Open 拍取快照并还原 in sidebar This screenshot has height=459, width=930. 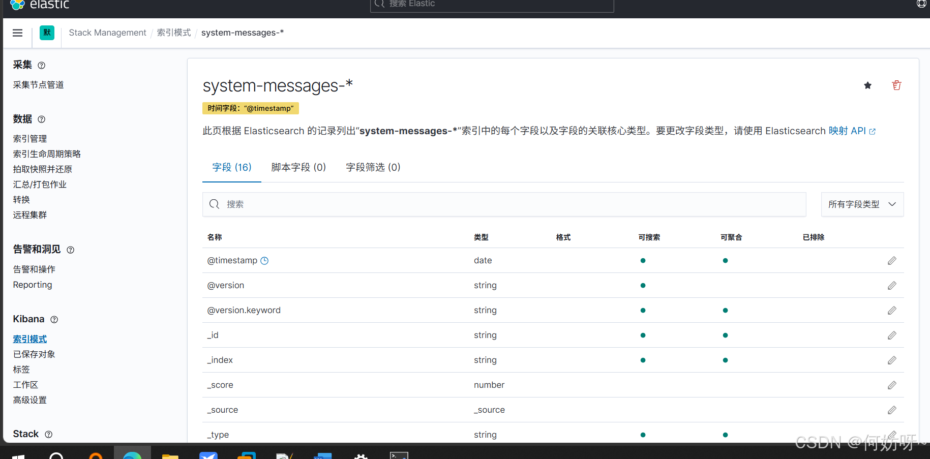(x=43, y=169)
